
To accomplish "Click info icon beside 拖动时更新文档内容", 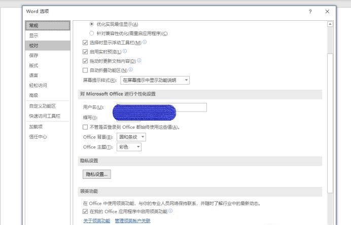I will (x=139, y=60).
